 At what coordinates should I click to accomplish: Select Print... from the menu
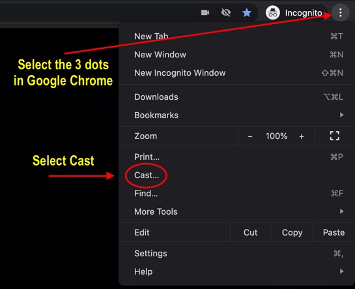[236, 157]
